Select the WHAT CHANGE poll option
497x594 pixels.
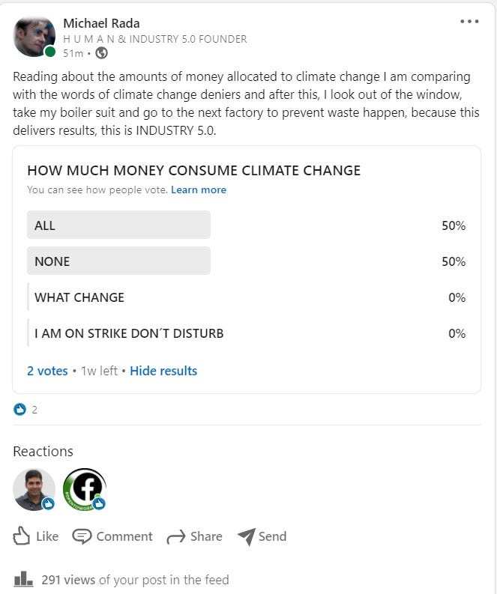click(247, 297)
